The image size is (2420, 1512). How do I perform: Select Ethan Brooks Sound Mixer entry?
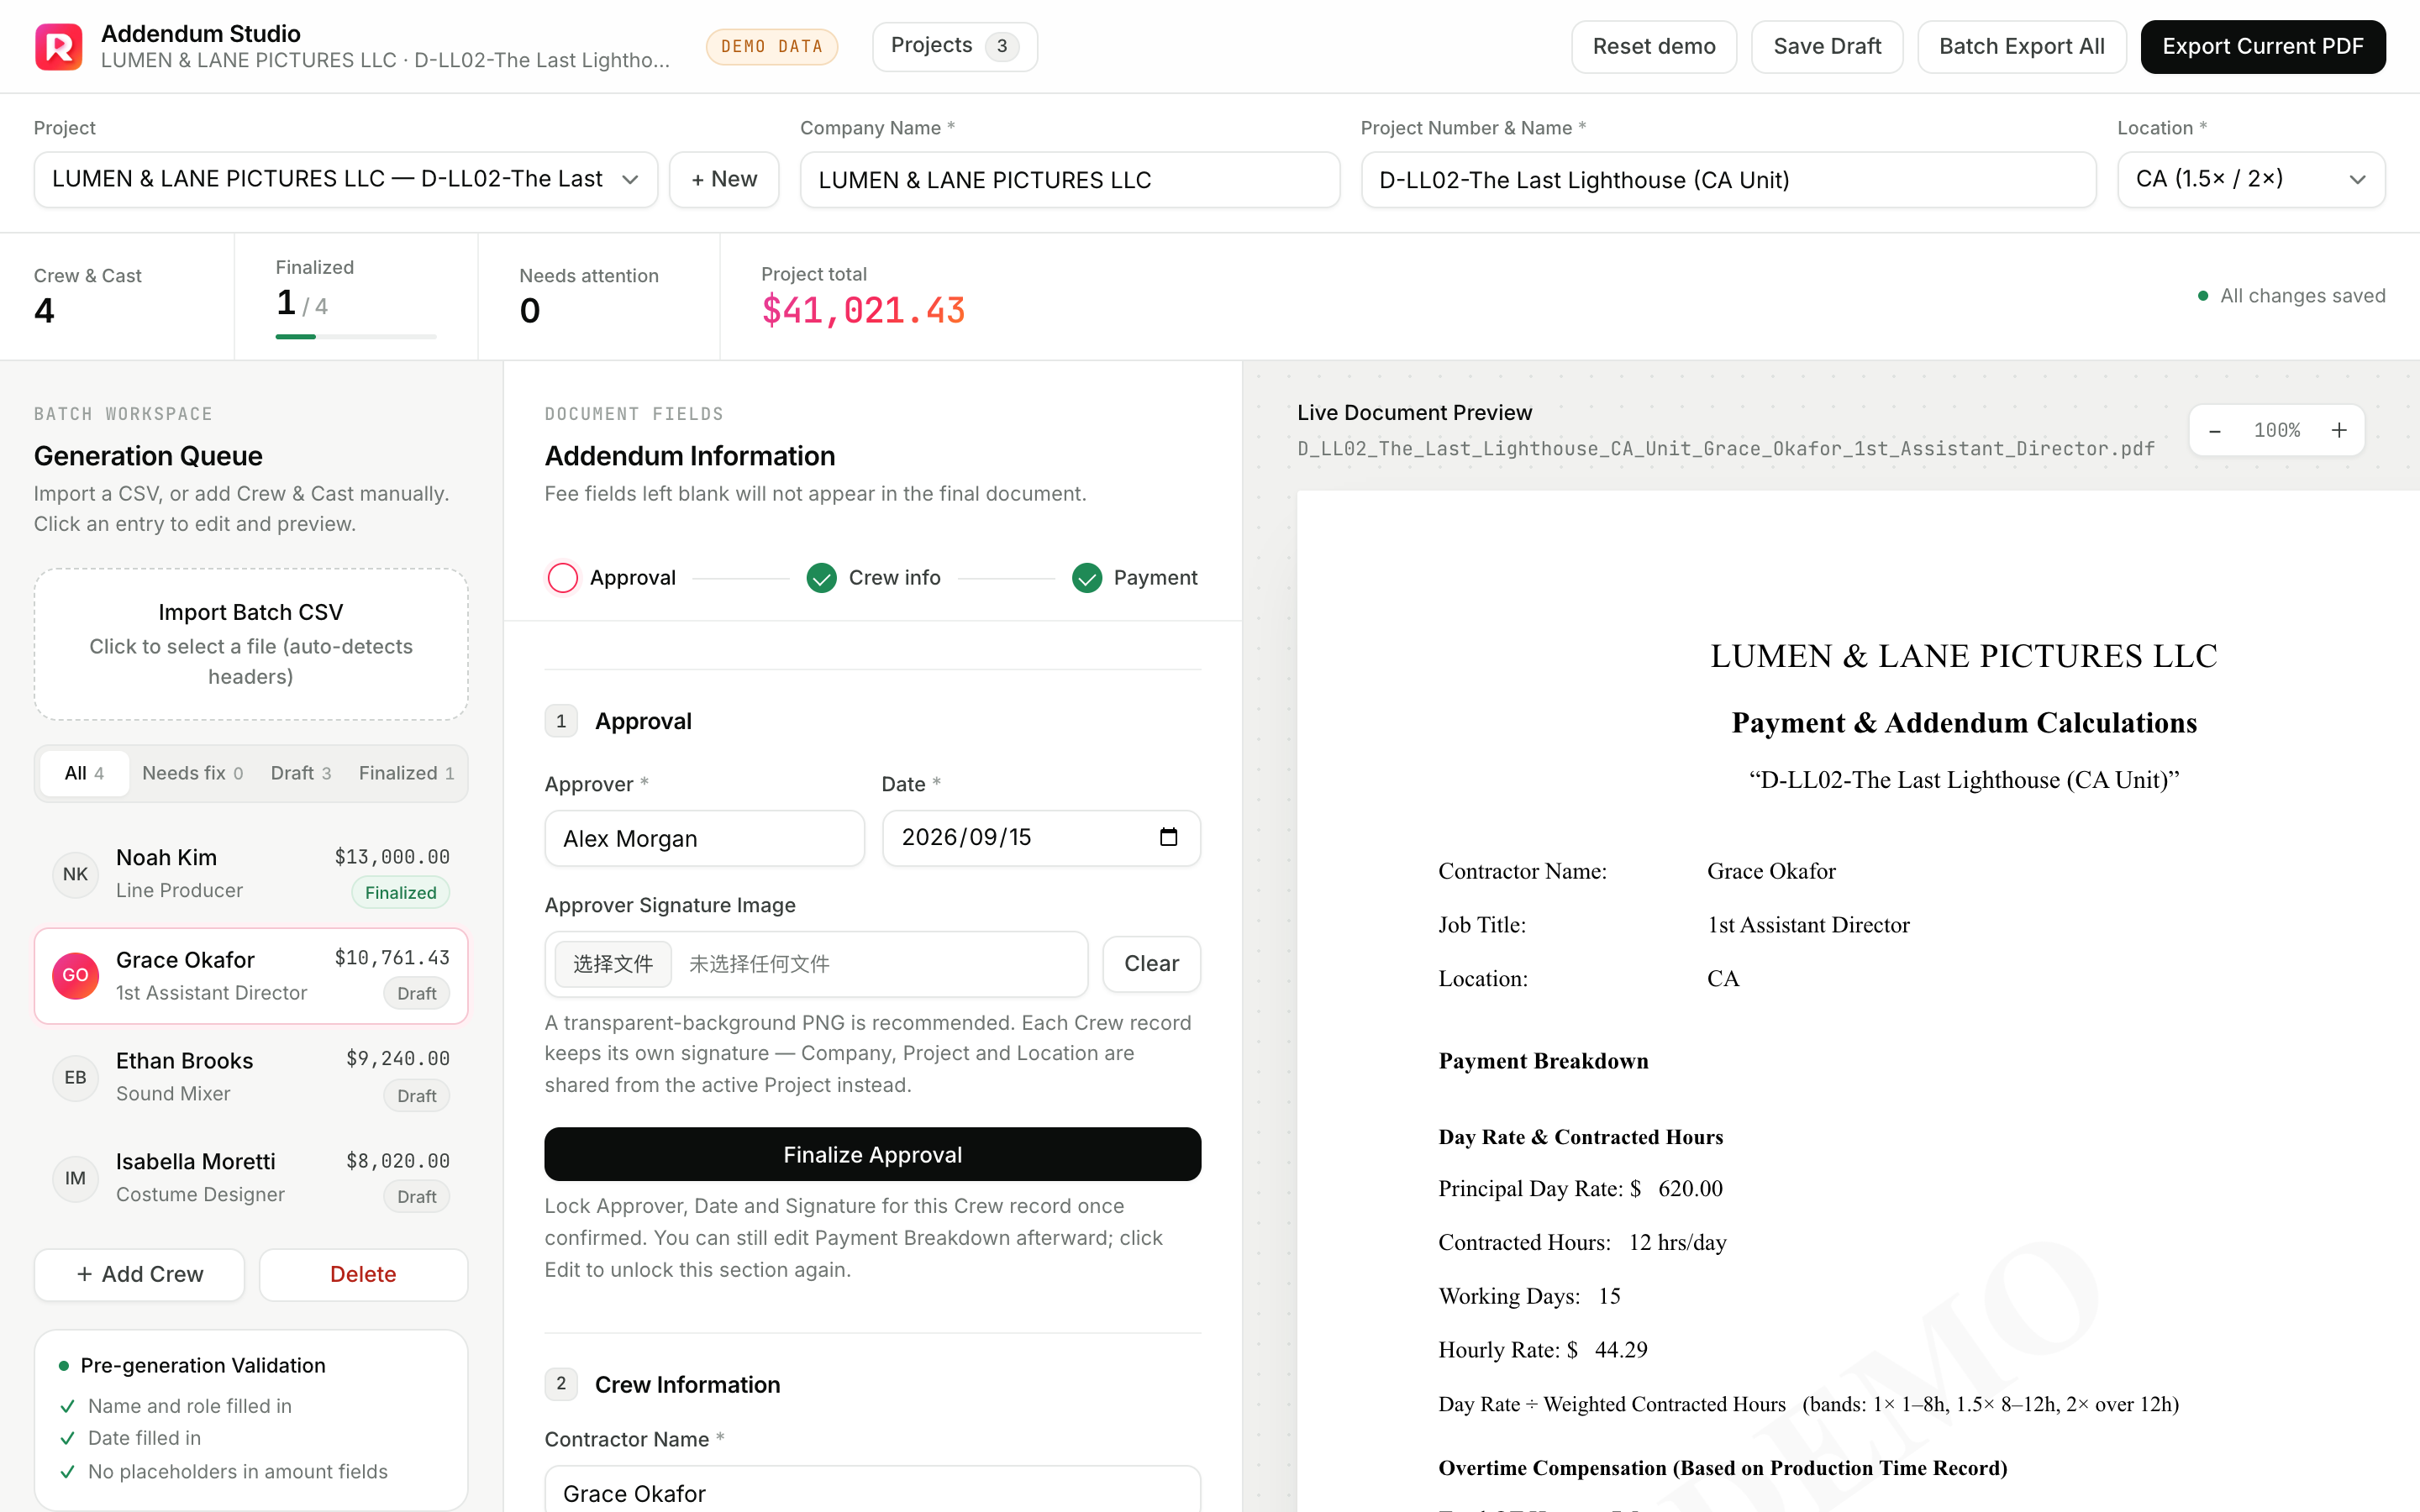[251, 1077]
